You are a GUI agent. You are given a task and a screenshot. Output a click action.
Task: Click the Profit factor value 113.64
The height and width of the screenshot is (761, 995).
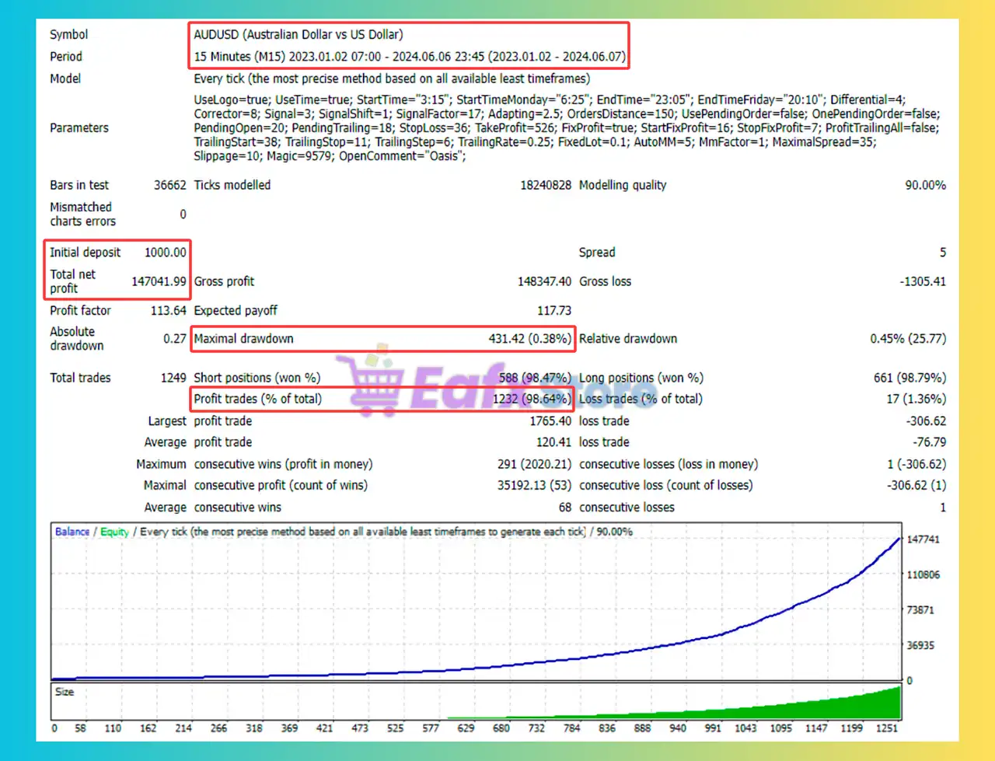coord(168,310)
